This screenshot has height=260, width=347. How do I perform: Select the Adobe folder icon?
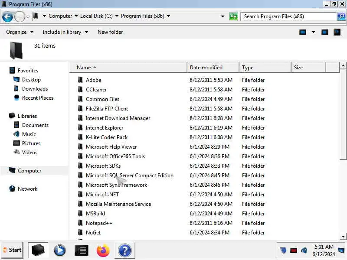[80, 80]
